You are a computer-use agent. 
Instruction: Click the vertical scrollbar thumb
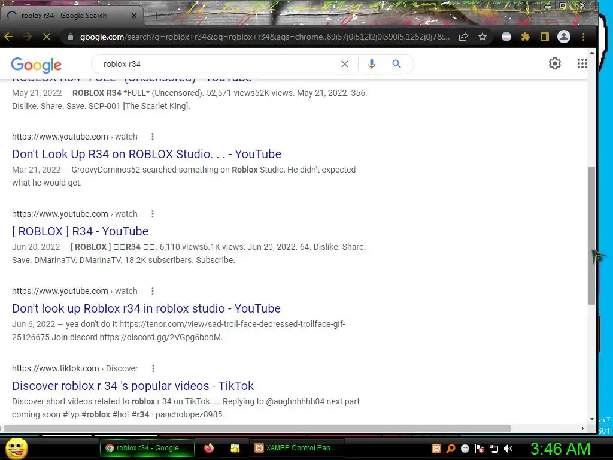click(x=592, y=235)
